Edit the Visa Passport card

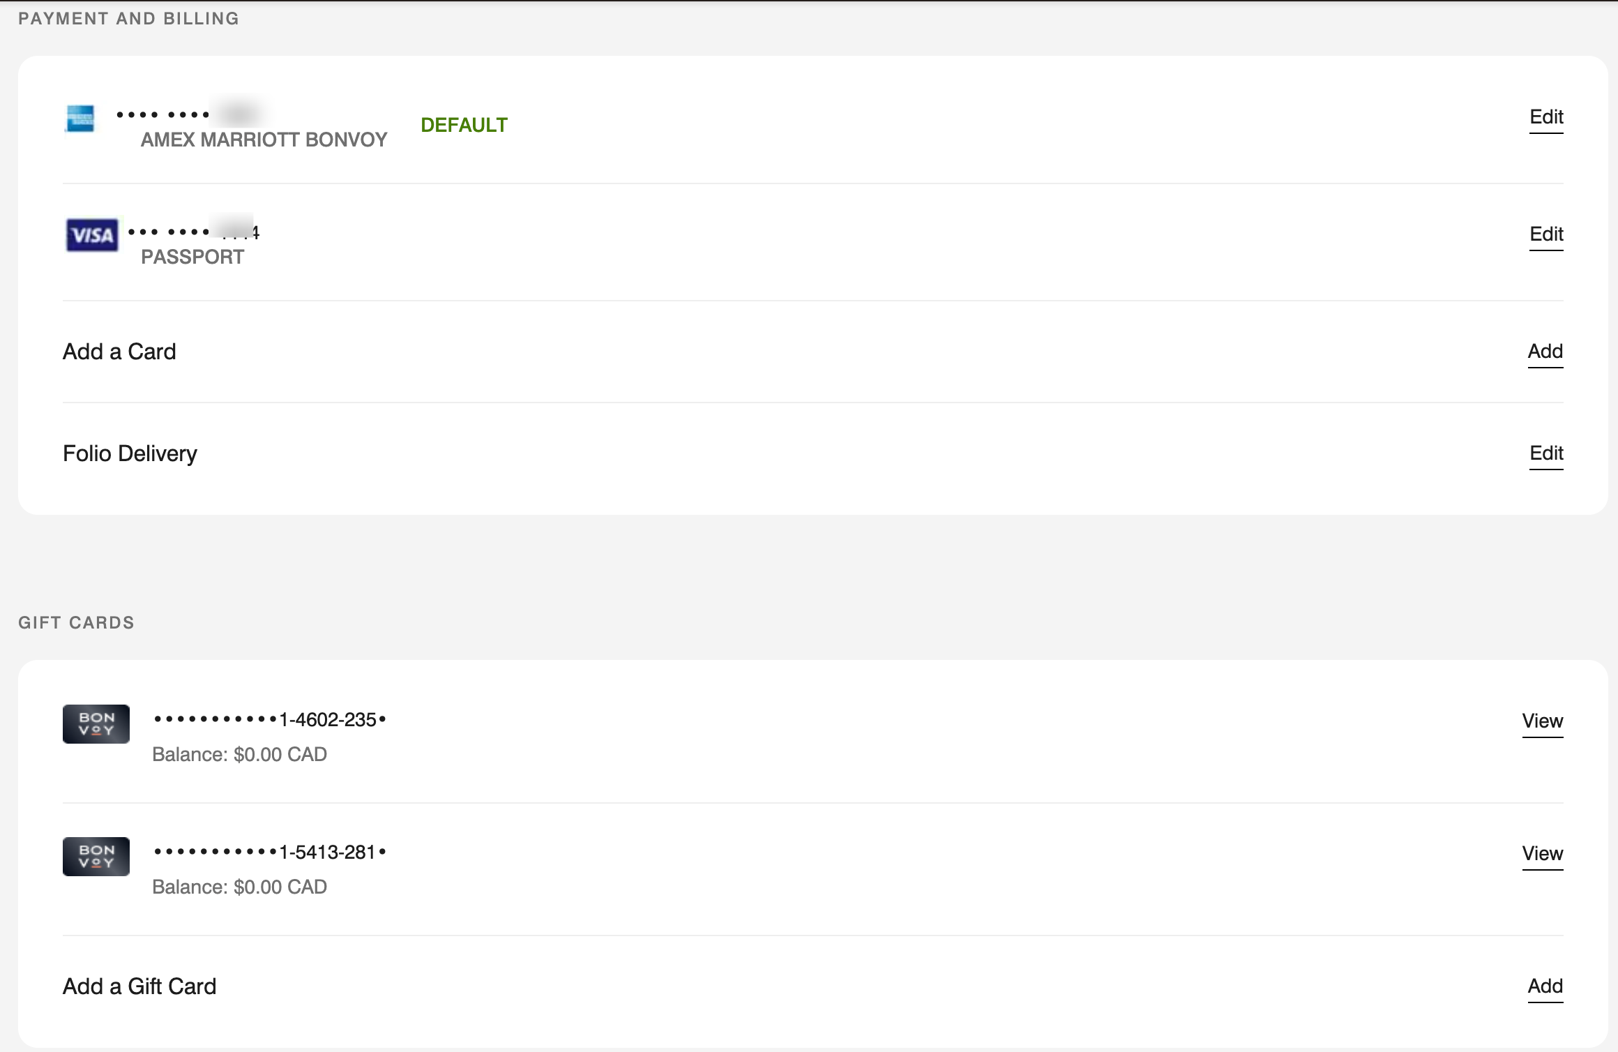click(x=1545, y=234)
